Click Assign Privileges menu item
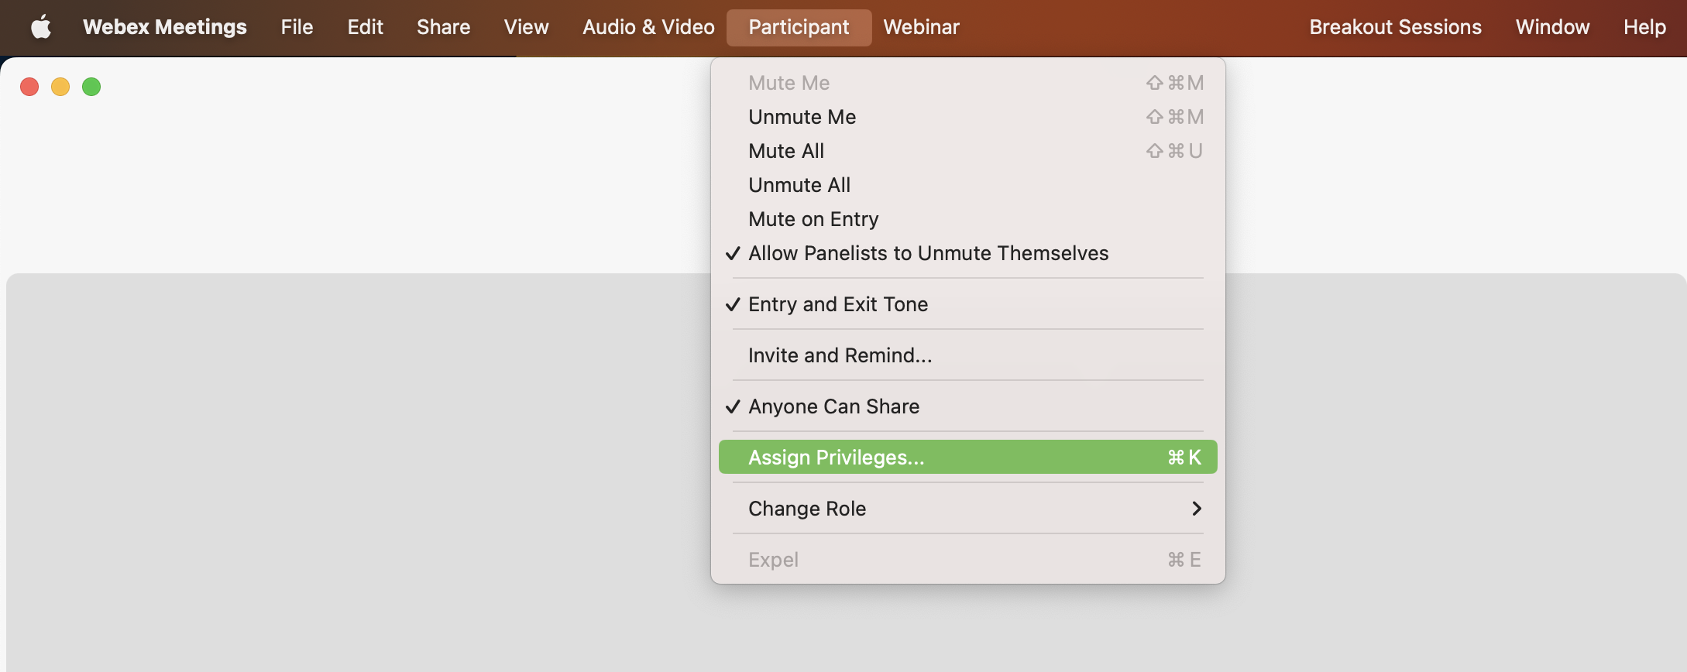 coord(968,458)
